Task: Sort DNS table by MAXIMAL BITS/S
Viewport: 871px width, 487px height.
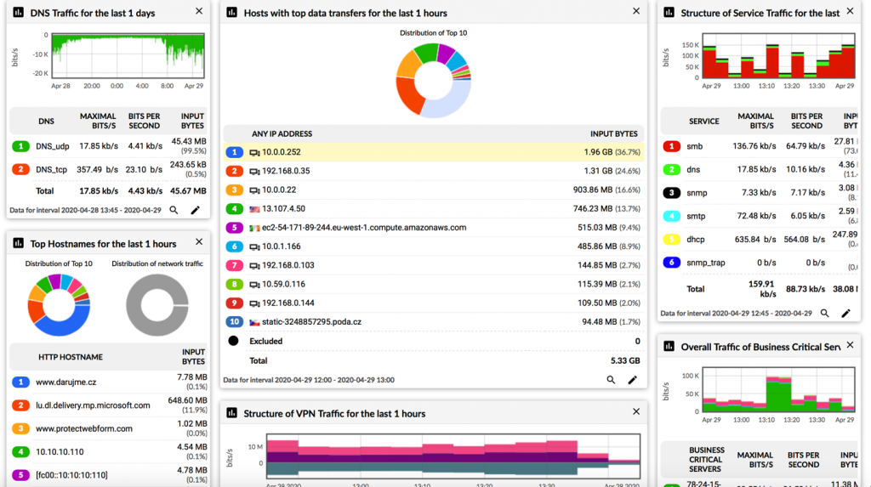Action: coord(98,121)
